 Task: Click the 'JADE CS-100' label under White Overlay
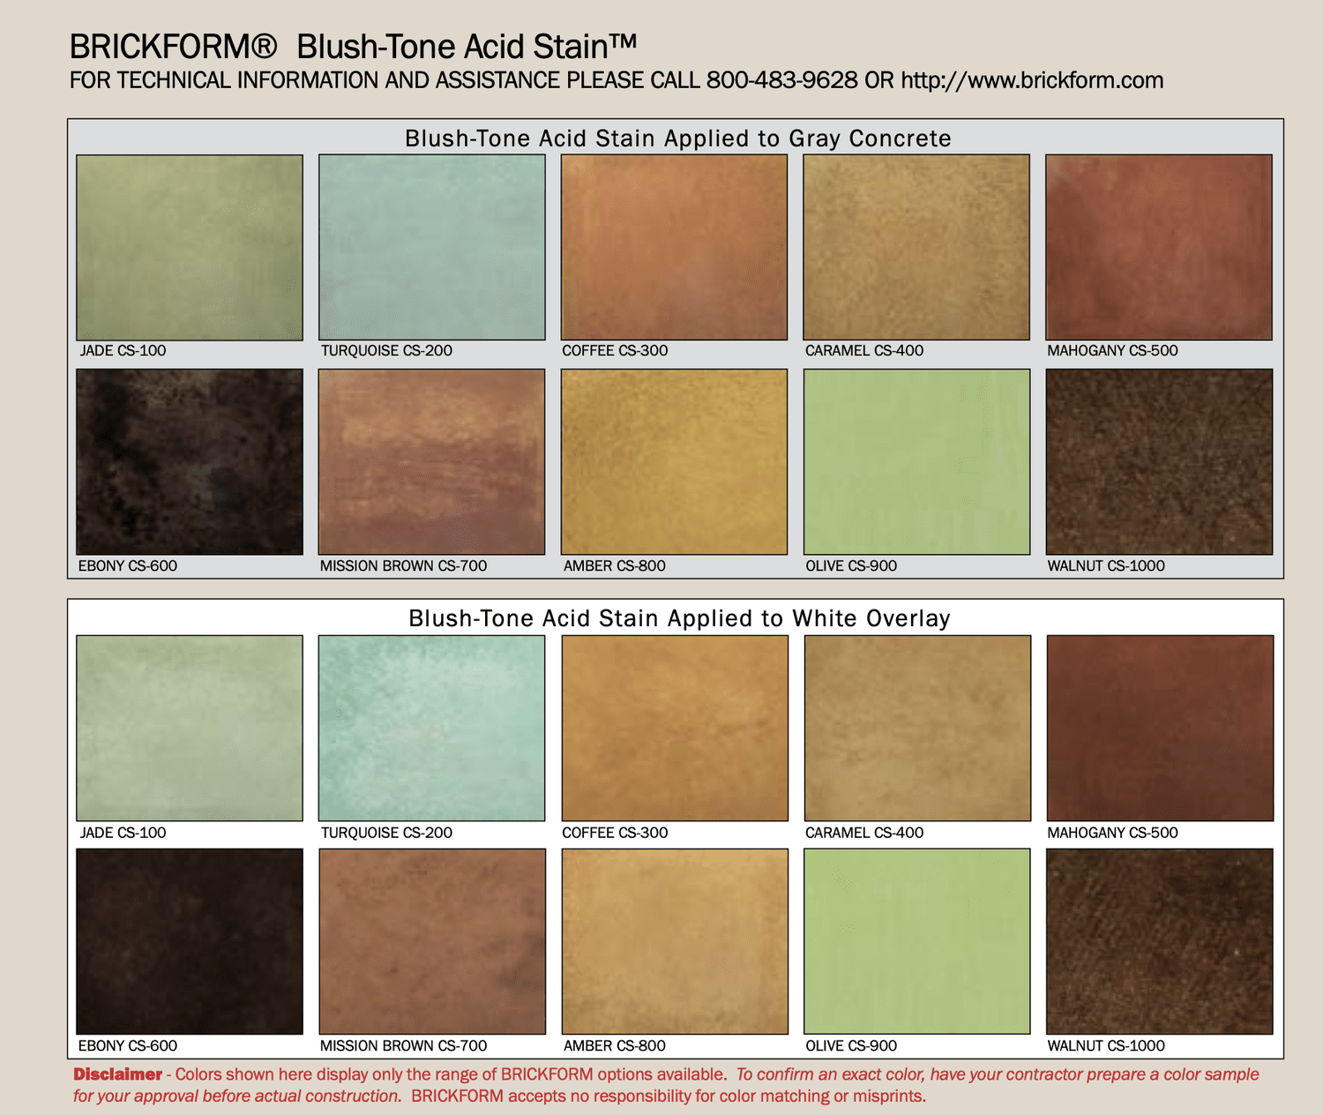tap(123, 833)
